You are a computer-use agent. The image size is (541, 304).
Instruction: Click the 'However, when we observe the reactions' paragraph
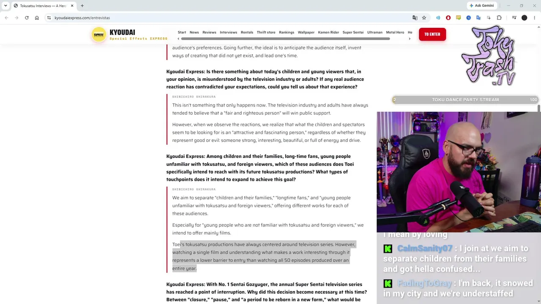coord(269,132)
